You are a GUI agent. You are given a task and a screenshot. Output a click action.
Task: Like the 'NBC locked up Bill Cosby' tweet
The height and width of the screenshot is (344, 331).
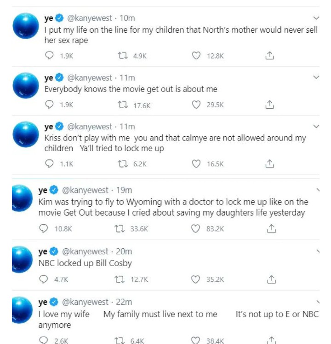coord(196,279)
